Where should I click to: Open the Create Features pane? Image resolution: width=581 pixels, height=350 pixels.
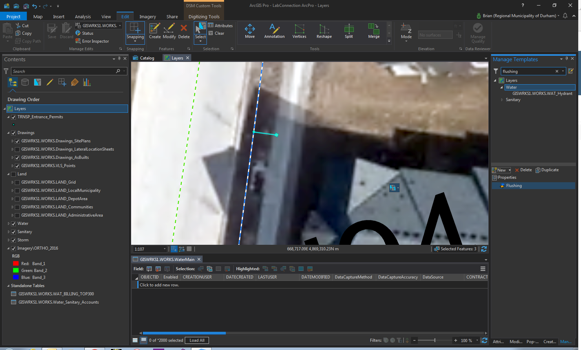[155, 31]
